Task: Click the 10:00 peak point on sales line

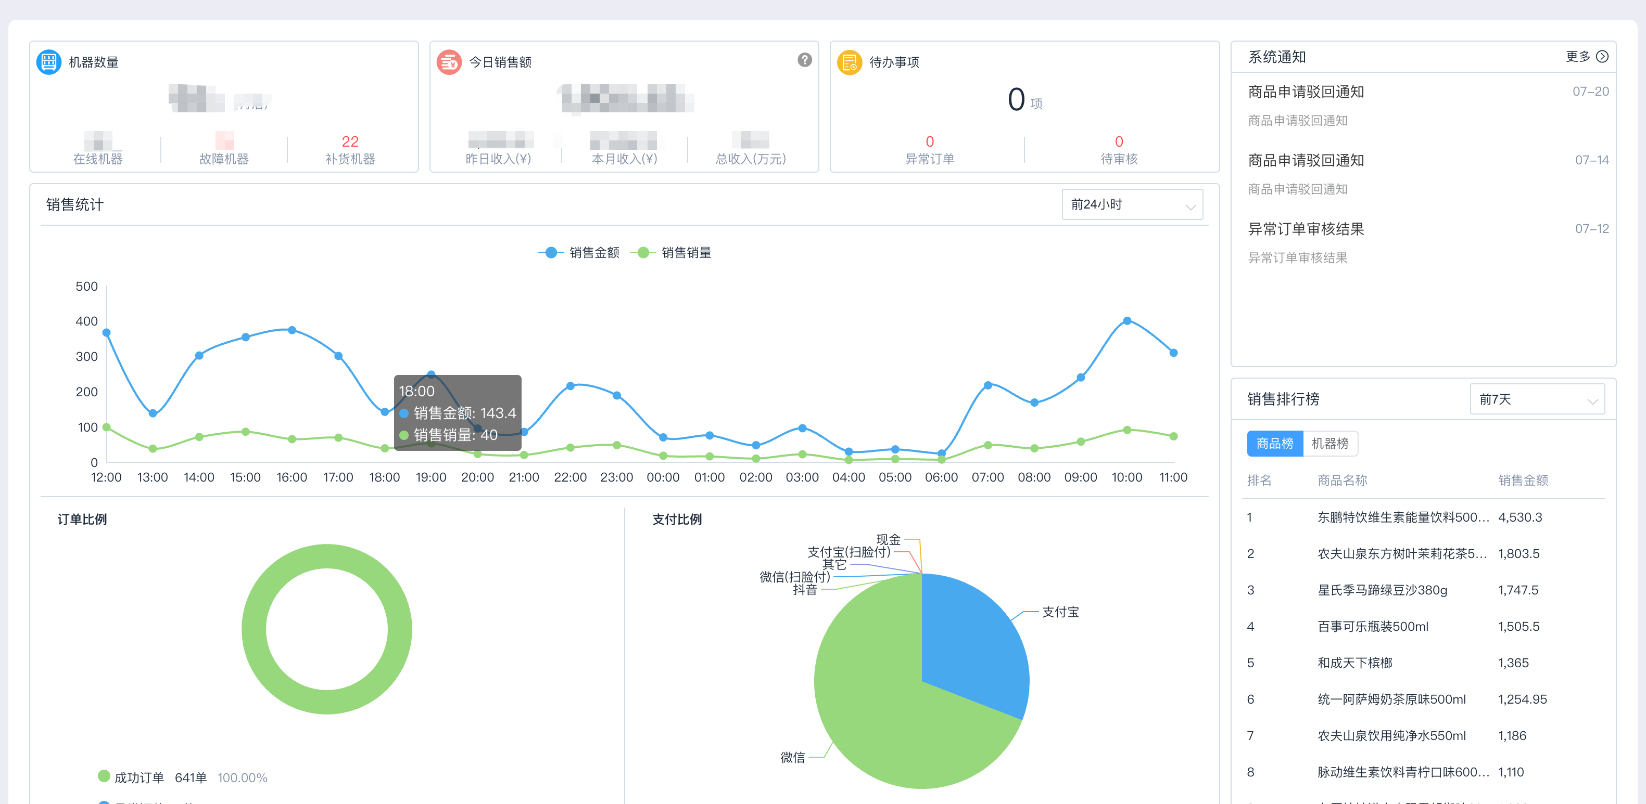Action: point(1127,320)
